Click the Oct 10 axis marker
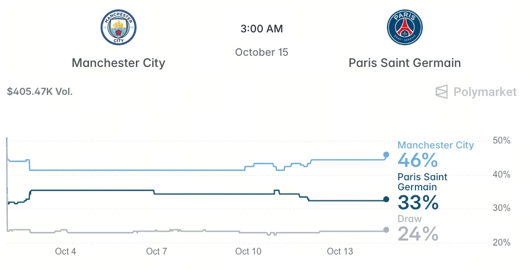The width and height of the screenshot is (529, 269). coord(248,252)
